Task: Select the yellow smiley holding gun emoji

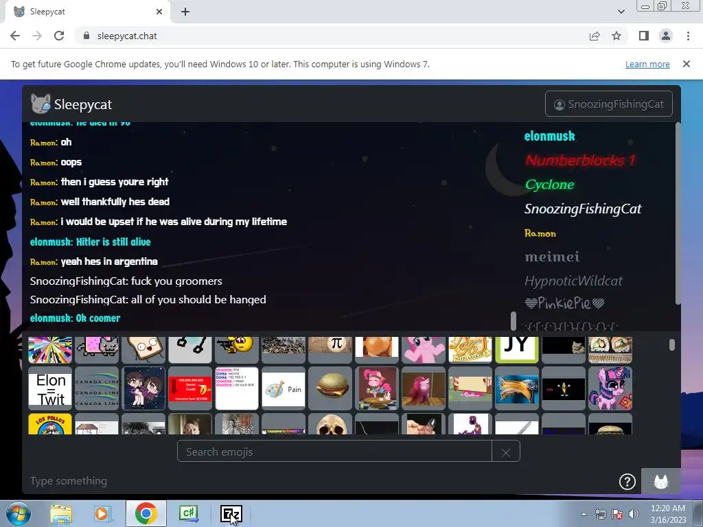Action: click(x=237, y=349)
